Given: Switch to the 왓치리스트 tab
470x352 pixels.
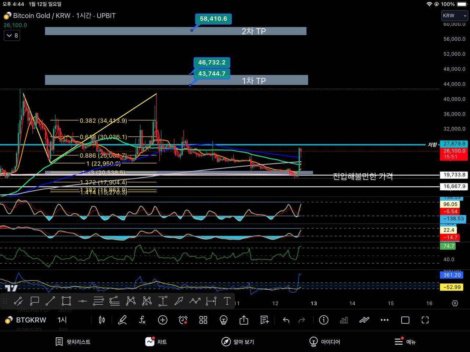Looking at the screenshot, I should [x=73, y=342].
